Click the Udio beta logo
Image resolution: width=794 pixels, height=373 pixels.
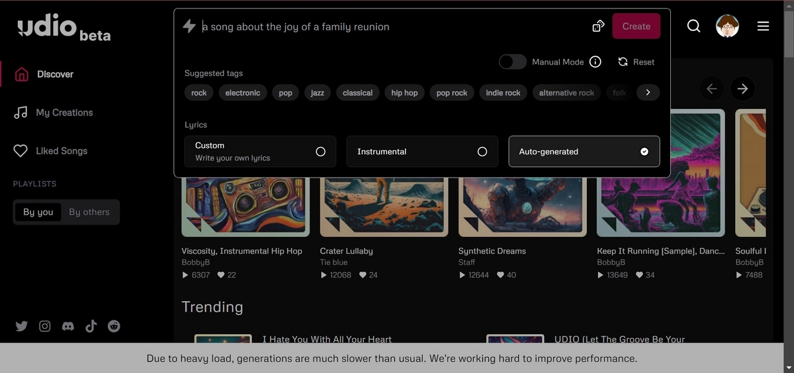64,28
